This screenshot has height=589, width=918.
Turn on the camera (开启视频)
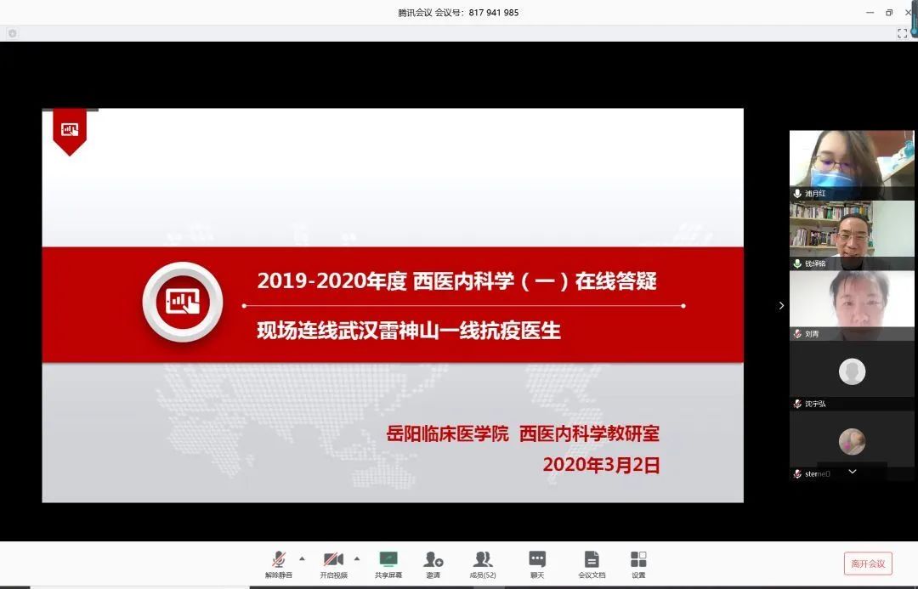(333, 562)
